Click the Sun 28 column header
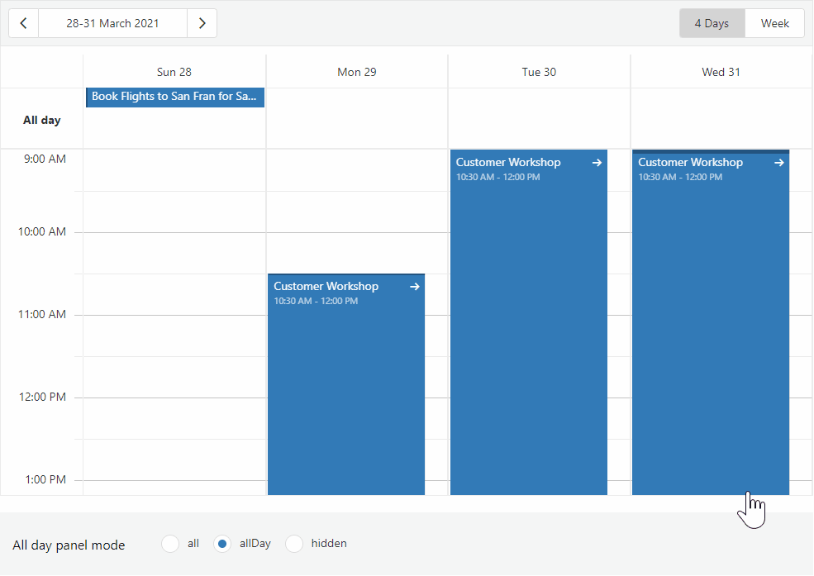The width and height of the screenshot is (814, 576). [x=174, y=72]
